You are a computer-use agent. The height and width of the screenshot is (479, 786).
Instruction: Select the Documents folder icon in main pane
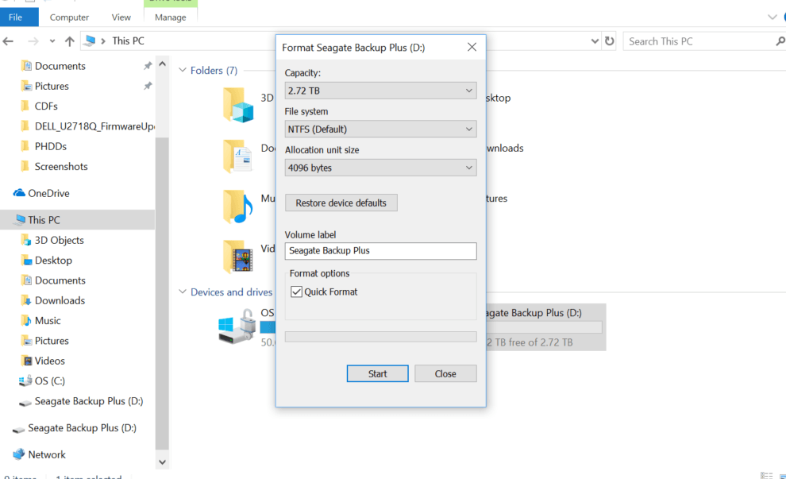click(238, 156)
